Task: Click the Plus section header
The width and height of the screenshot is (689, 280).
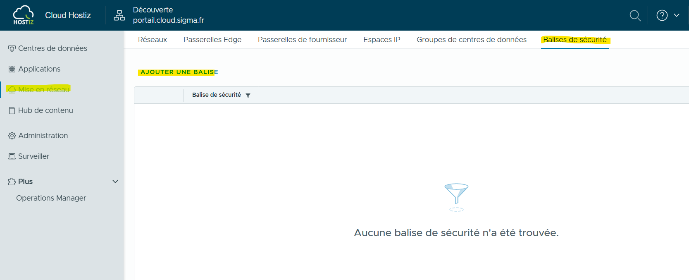Action: [x=25, y=182]
